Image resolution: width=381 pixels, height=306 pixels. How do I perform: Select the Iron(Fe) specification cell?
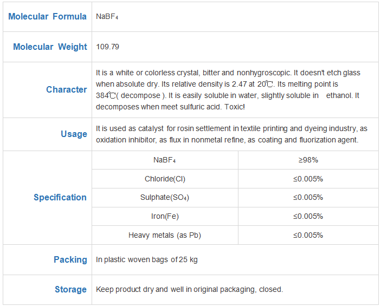[x=165, y=216]
